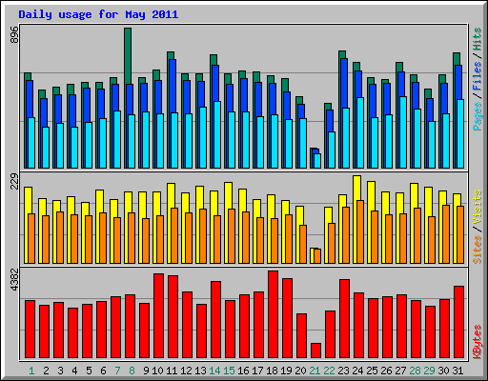The height and width of the screenshot is (381, 488).
Task: Click day 20 on the x-axis
Action: pos(300,371)
